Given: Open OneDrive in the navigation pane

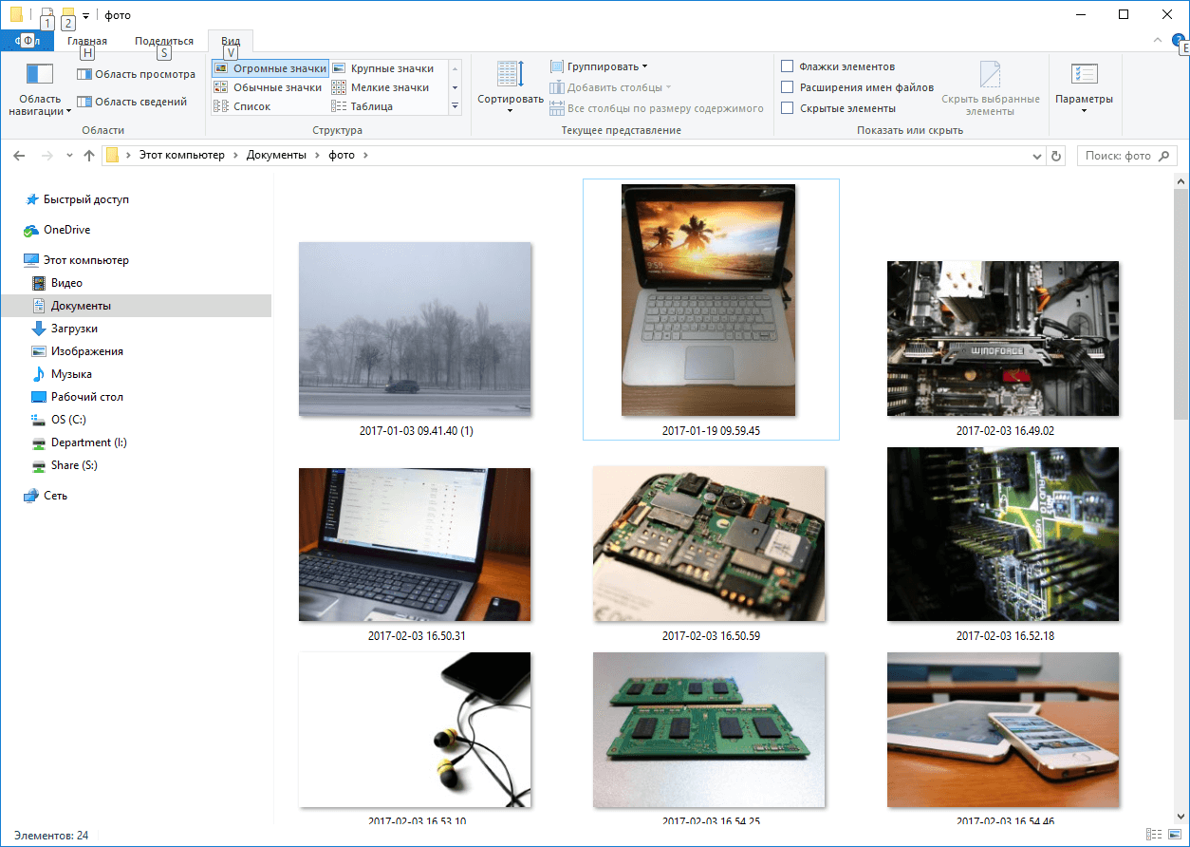Looking at the screenshot, I should point(66,230).
